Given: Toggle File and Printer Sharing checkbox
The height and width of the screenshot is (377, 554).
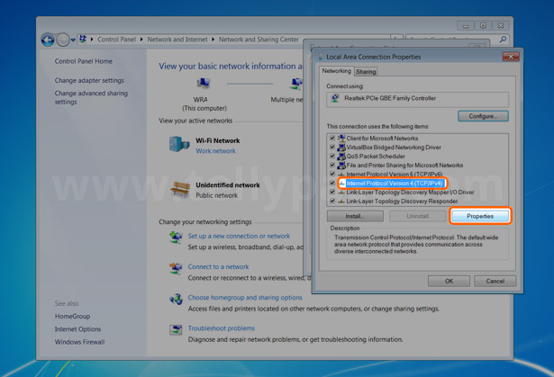Looking at the screenshot, I should 332,165.
